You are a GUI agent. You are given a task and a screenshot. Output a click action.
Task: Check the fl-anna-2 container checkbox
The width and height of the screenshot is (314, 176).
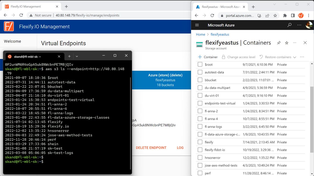[200, 111]
